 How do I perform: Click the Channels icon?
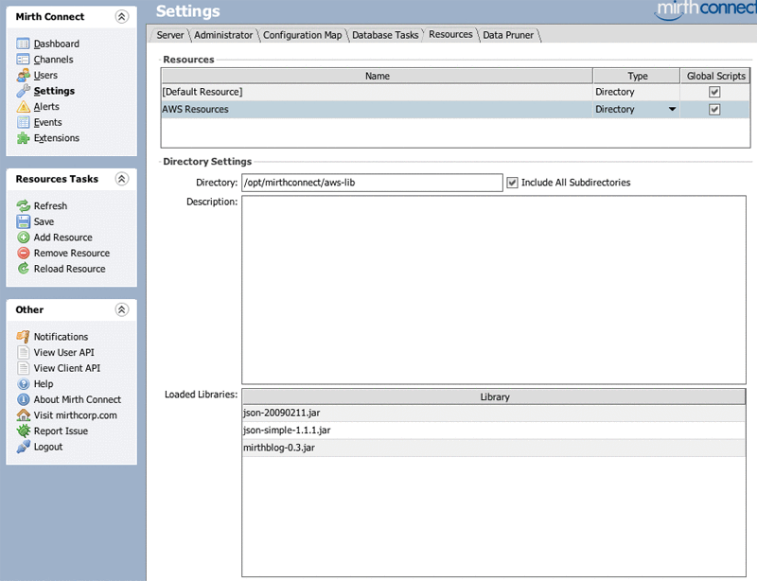(x=23, y=60)
